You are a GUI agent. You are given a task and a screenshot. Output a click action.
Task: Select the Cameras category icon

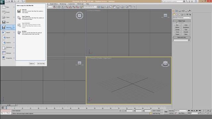182,15
